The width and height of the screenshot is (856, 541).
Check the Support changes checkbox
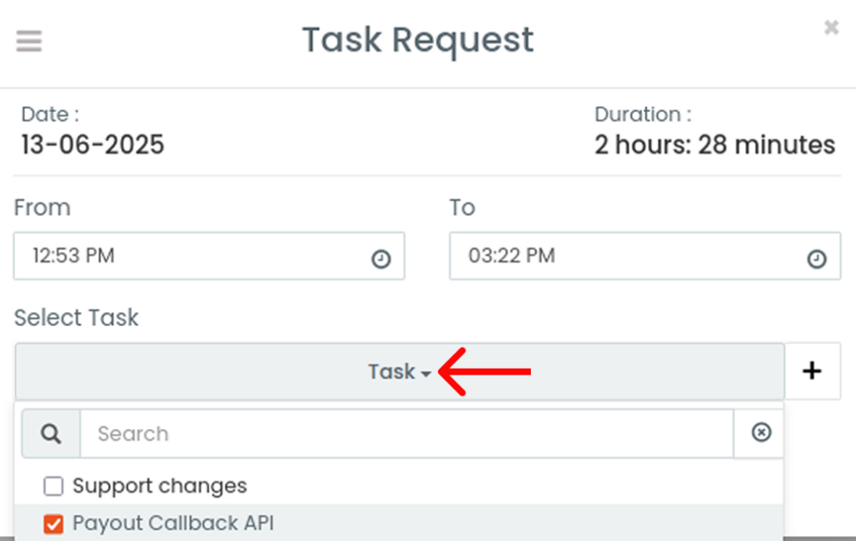click(x=53, y=486)
